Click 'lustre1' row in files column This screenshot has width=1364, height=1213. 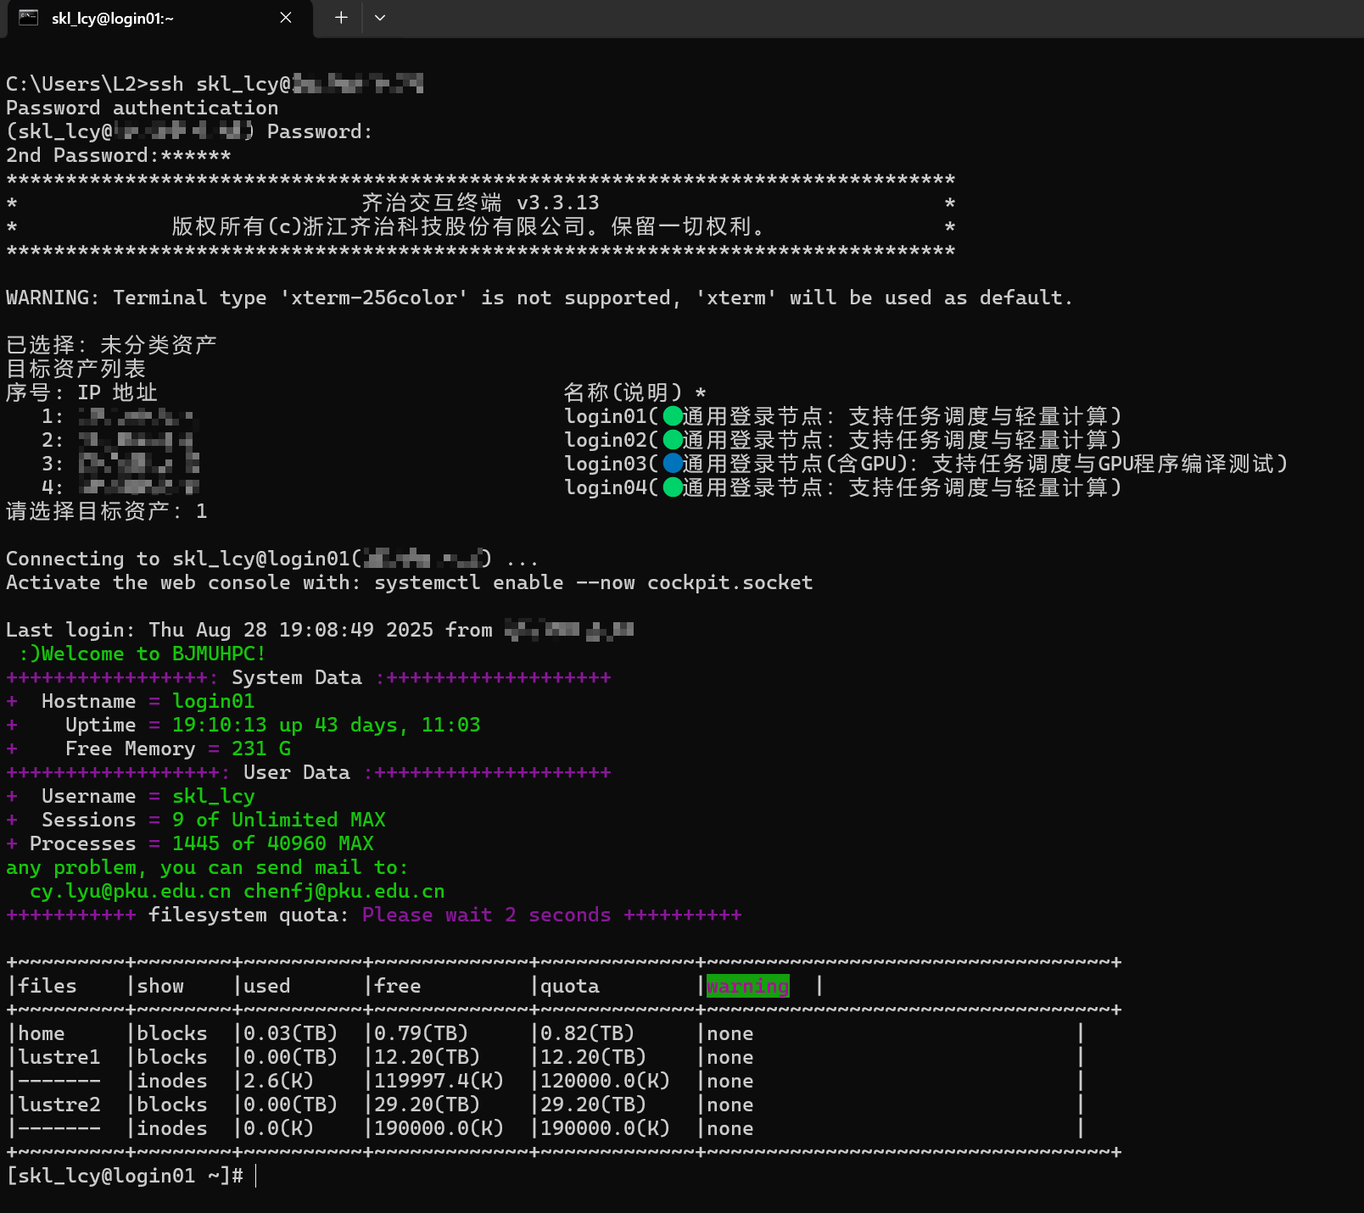pyautogui.click(x=59, y=1057)
